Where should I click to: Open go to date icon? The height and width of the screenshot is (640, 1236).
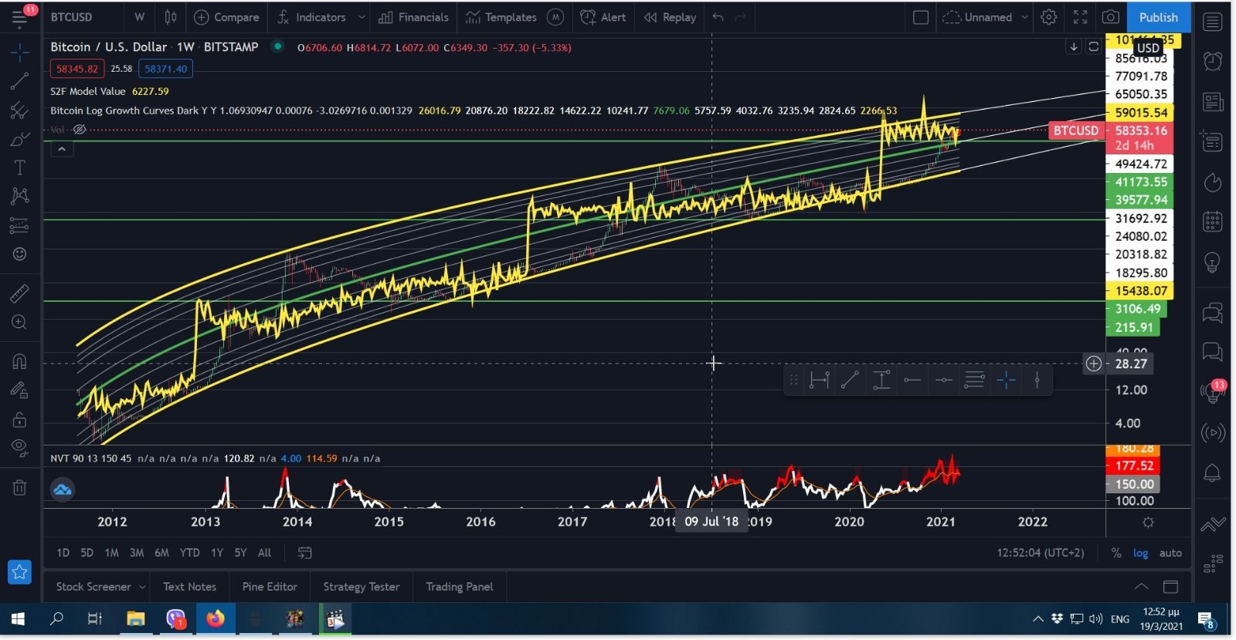pos(305,553)
